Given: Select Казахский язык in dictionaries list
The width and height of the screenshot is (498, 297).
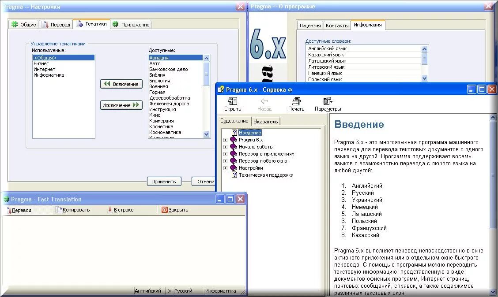Looking at the screenshot, I should tap(363, 55).
